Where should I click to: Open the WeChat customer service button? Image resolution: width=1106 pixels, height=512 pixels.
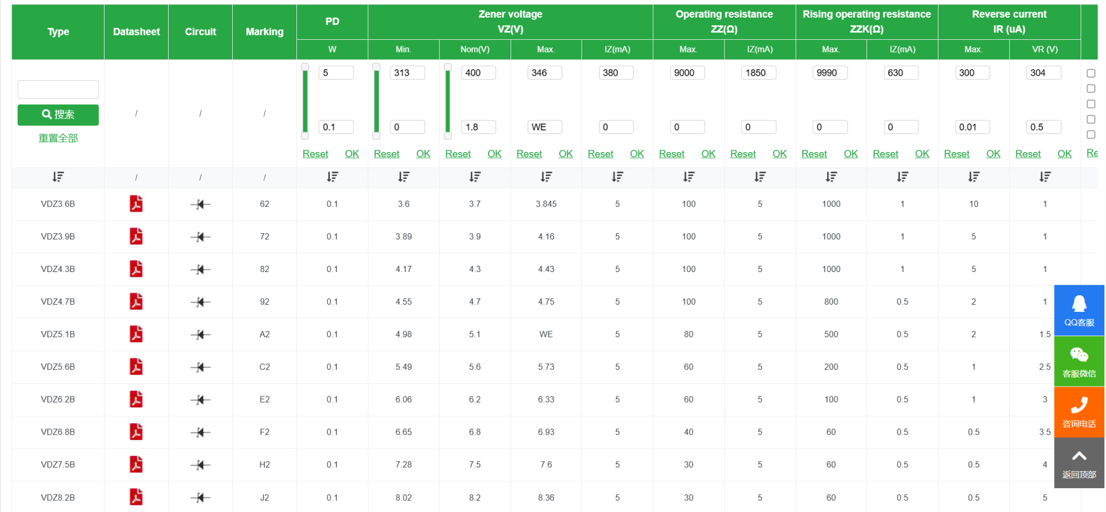tap(1079, 362)
